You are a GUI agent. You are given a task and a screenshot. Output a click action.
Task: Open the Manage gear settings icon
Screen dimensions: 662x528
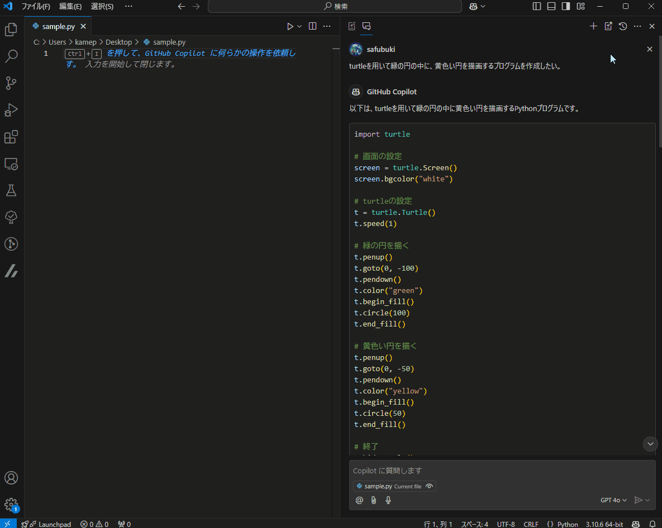(11, 505)
